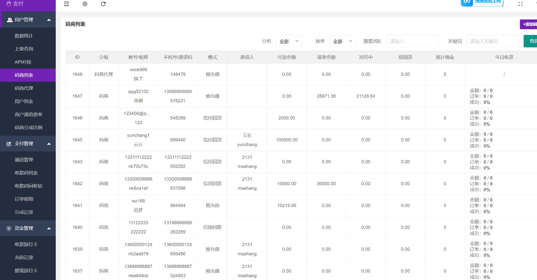
Task: Open 收款码列表 menu item
Action: click(x=26, y=173)
